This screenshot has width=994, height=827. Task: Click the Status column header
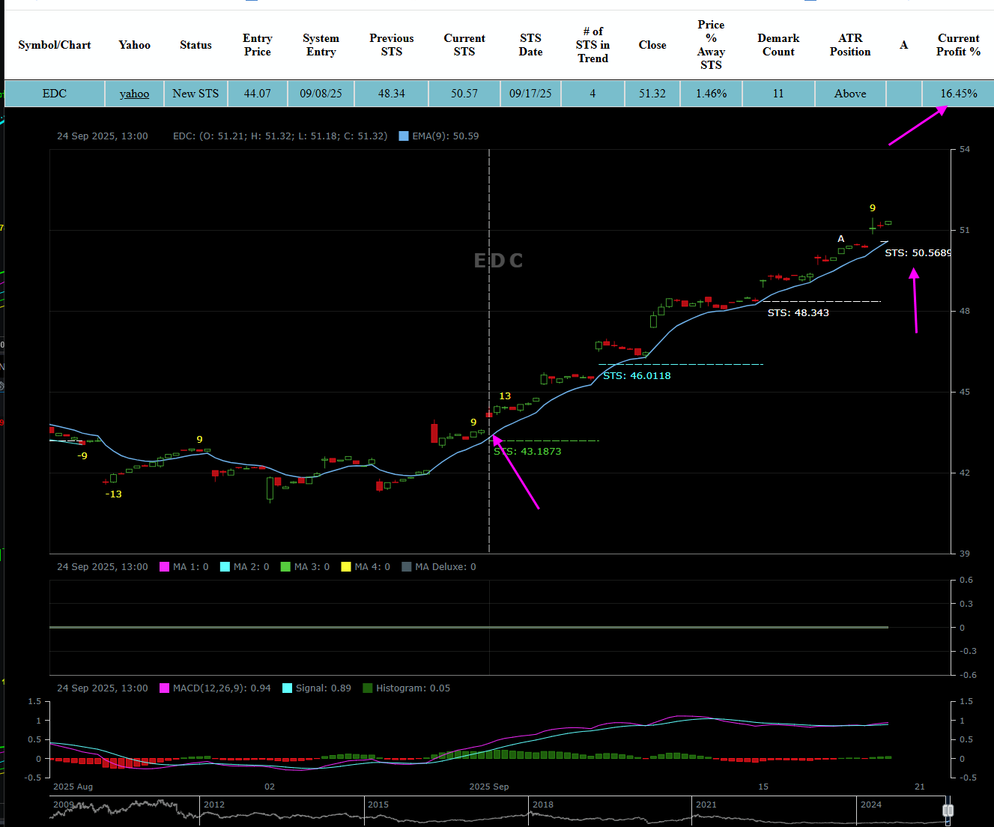pos(196,45)
